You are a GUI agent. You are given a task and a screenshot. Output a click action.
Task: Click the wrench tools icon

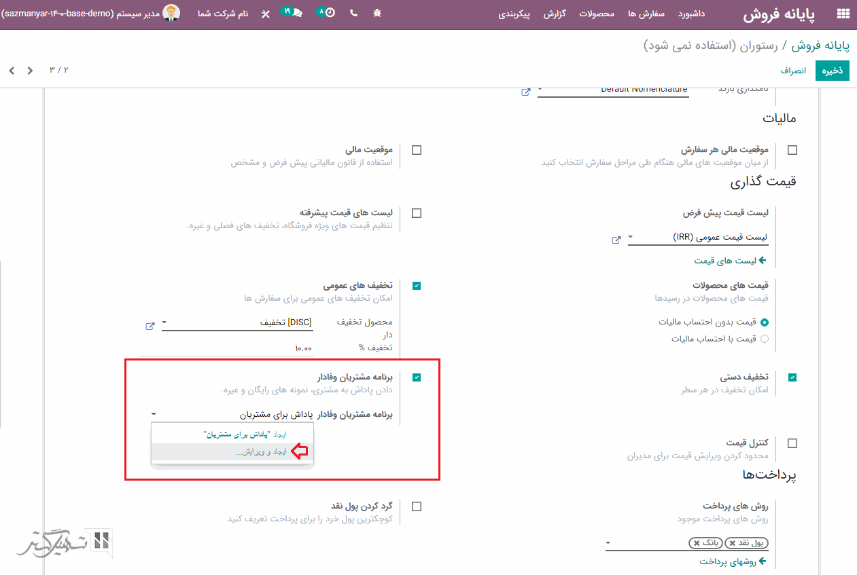tap(266, 14)
